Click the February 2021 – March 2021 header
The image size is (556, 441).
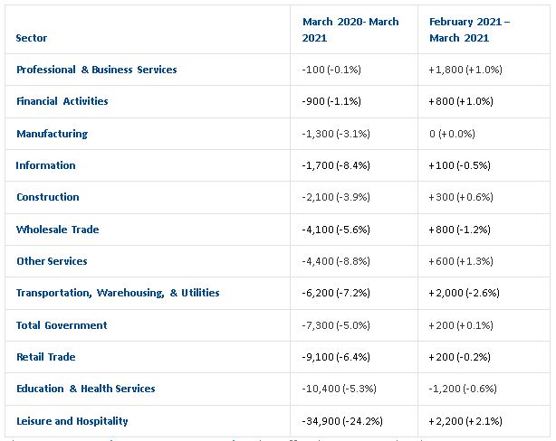click(x=469, y=30)
